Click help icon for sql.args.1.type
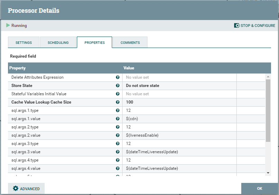The image size is (279, 195). [x=118, y=110]
